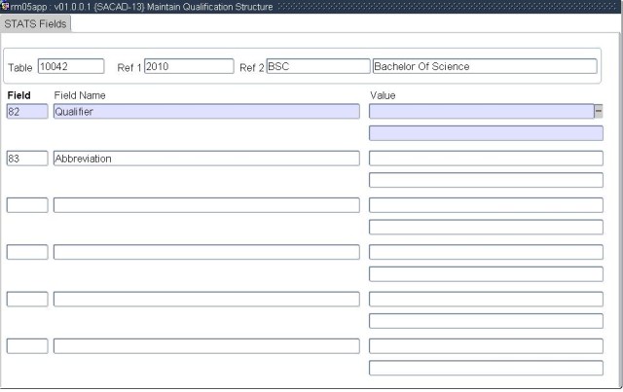Image resolution: width=623 pixels, height=392 pixels.
Task: Click the second Value line under Qualifier
Action: pos(486,133)
